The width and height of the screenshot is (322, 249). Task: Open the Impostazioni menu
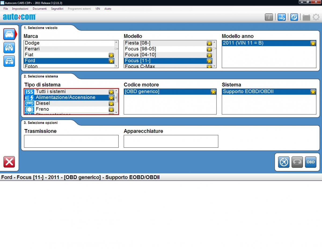coord(20,9)
